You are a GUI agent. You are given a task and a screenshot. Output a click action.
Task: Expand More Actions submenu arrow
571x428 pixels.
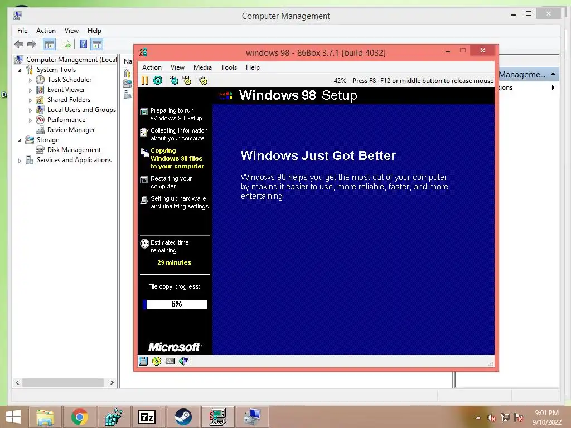[553, 87]
